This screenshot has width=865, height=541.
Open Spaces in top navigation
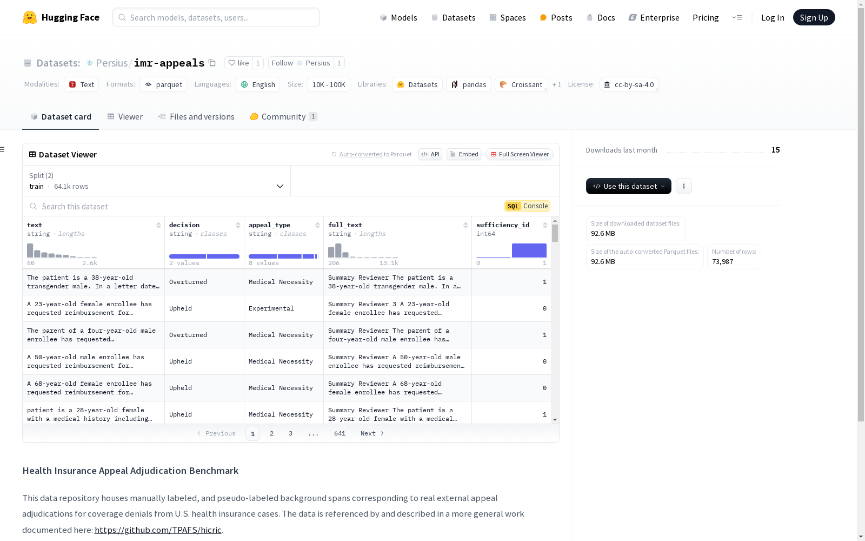[507, 17]
